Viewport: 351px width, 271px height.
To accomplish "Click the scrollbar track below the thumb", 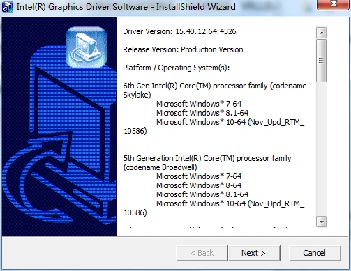I will coord(322,148).
